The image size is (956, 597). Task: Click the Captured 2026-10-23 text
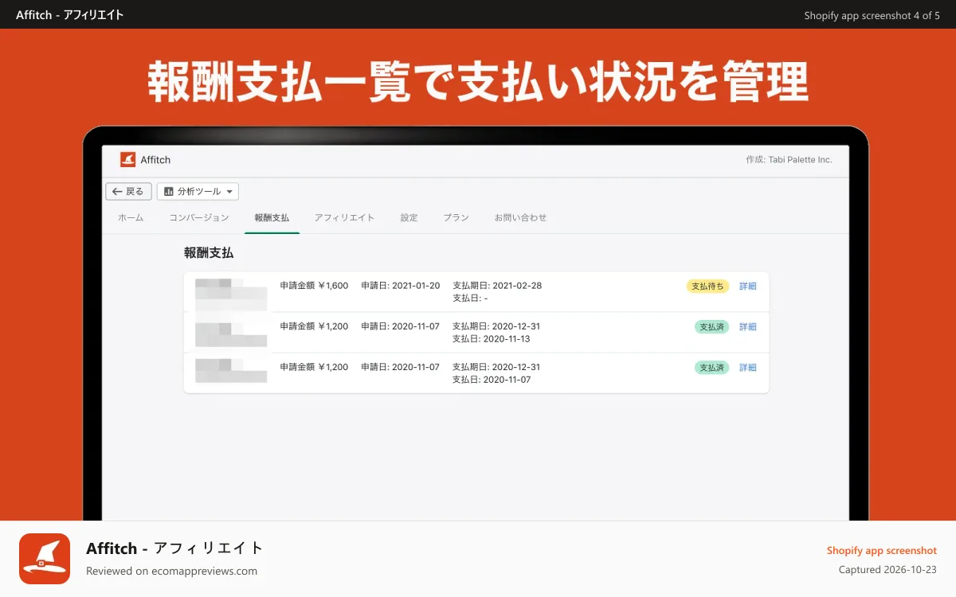pos(887,570)
